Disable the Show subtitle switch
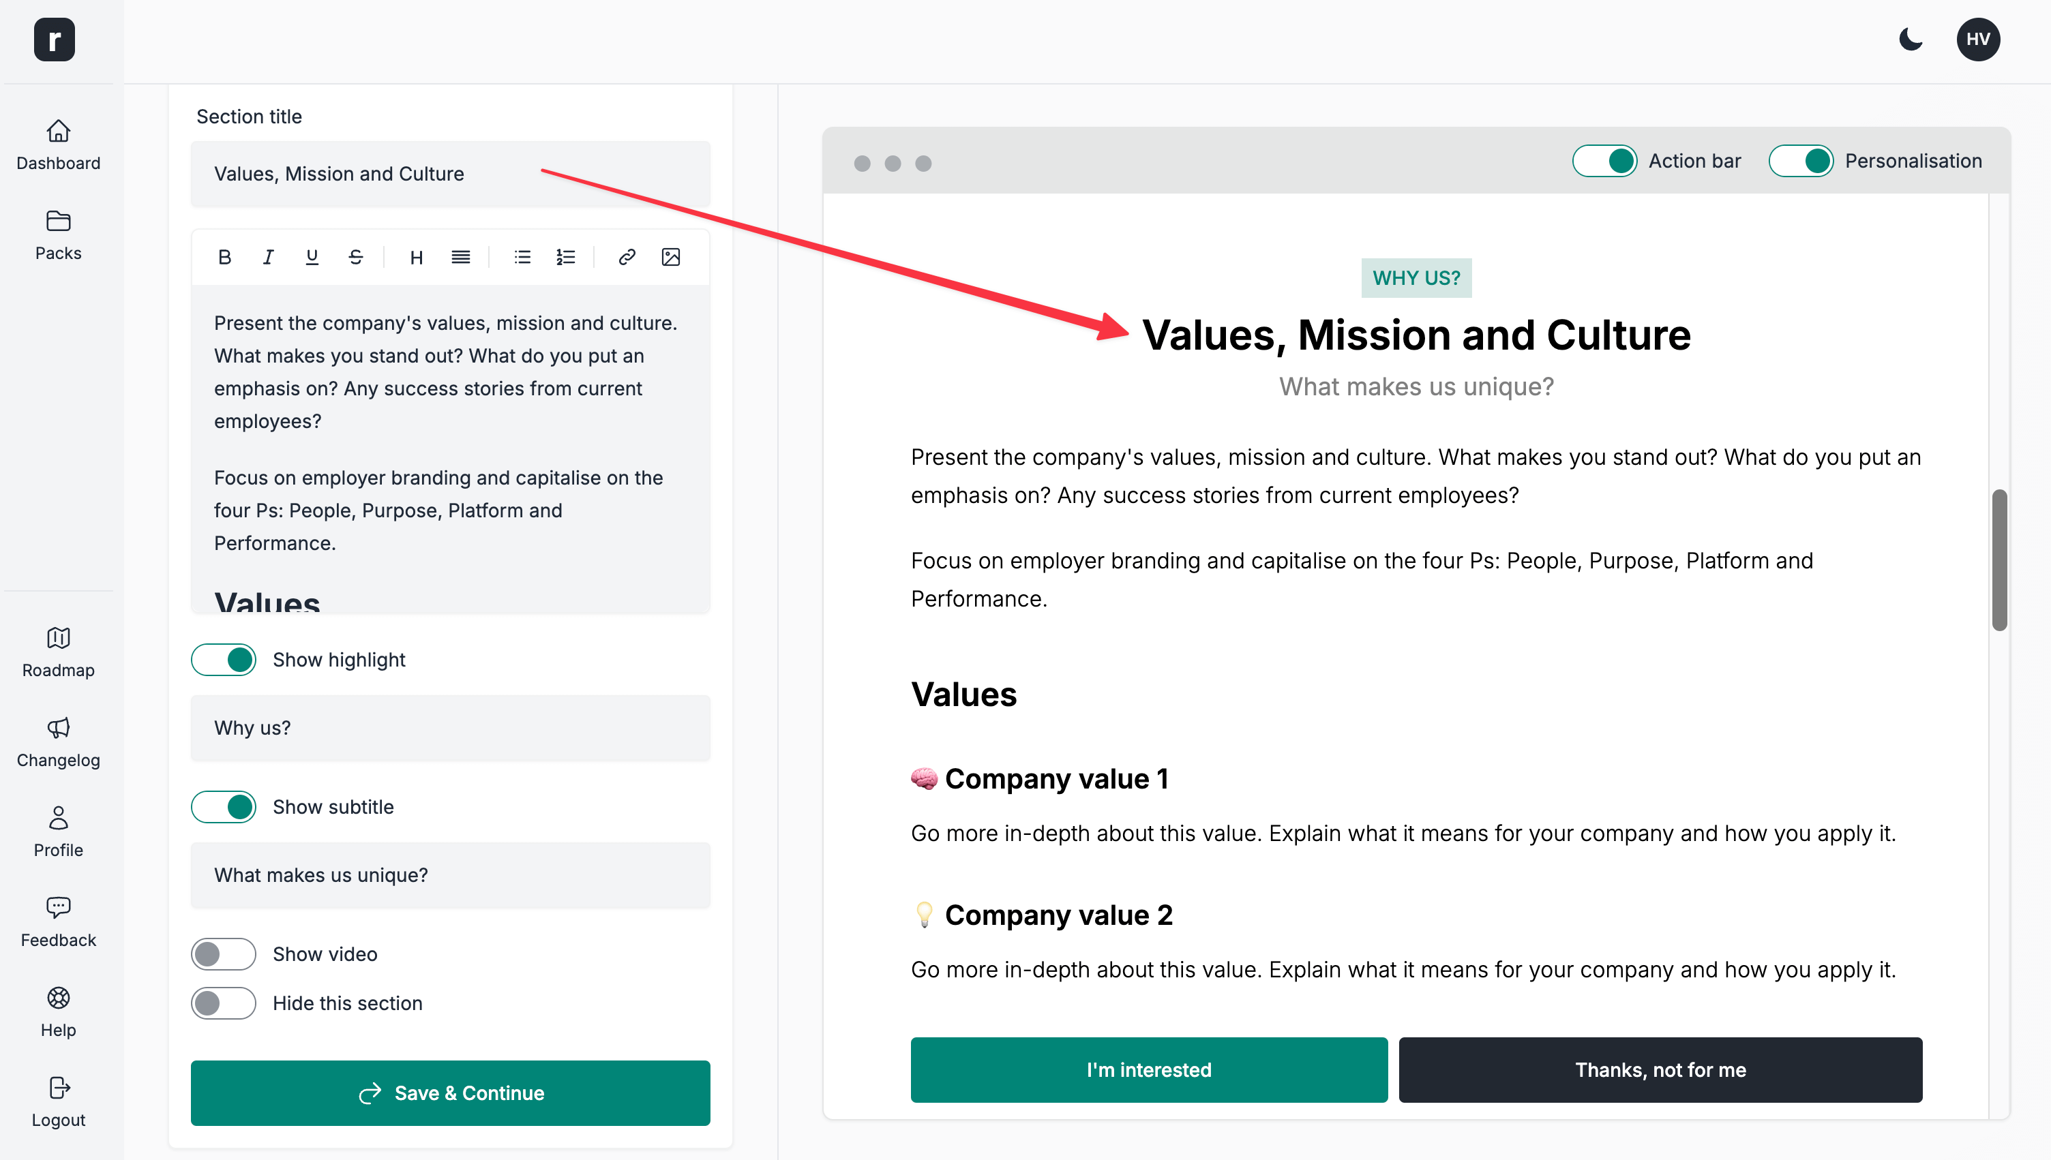 point(223,807)
